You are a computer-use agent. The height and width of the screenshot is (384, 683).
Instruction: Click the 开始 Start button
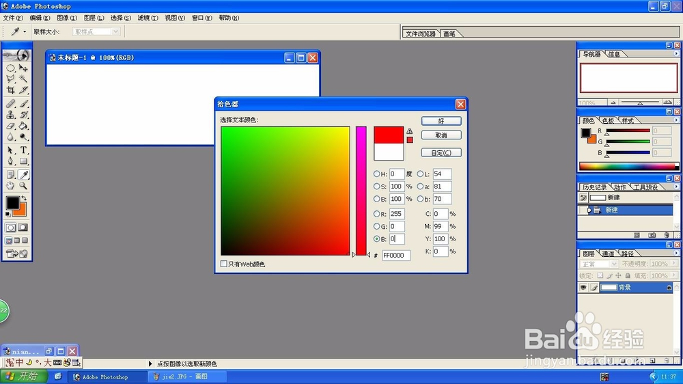click(x=23, y=376)
